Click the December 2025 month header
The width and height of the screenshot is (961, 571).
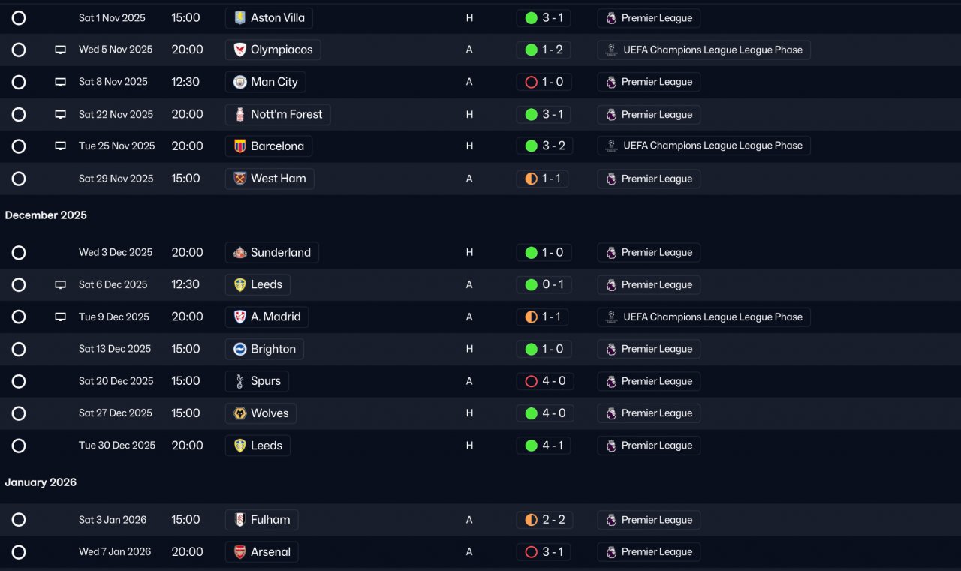click(x=46, y=215)
